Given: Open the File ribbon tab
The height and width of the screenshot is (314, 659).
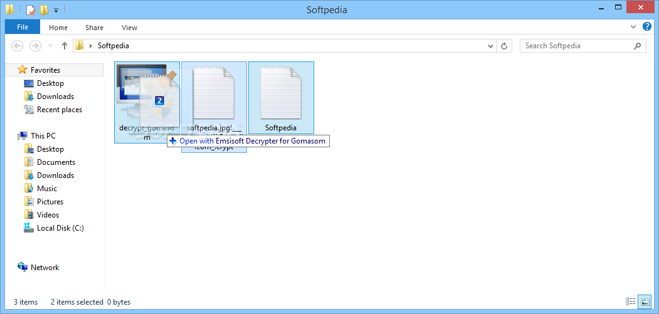Looking at the screenshot, I should pos(23,28).
